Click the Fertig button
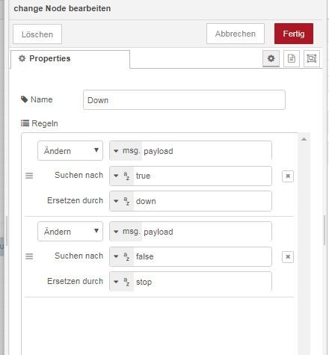Image resolution: width=329 pixels, height=355 pixels. 294,34
